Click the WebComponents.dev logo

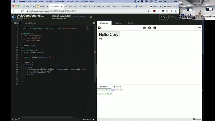click(28, 17)
